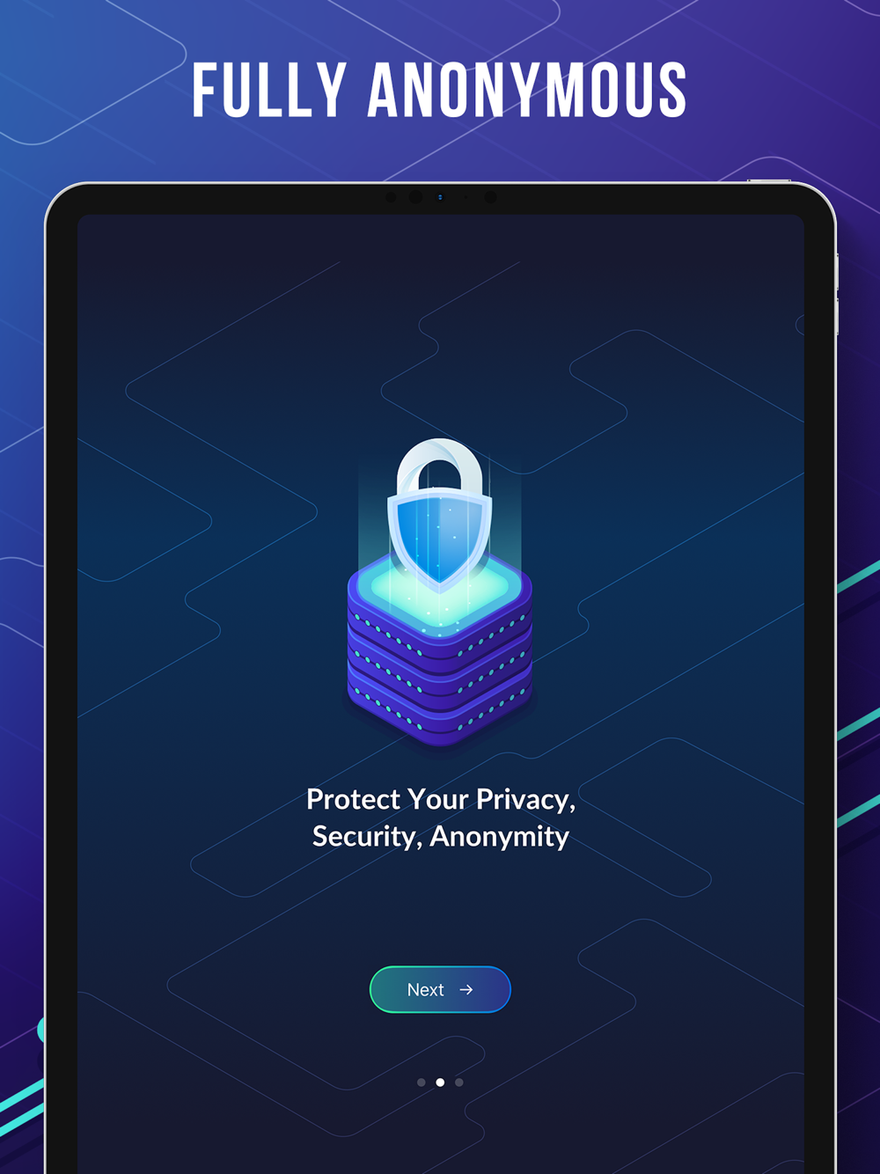The height and width of the screenshot is (1174, 880).
Task: Select the highlighted middle page dot
Action: 440,1082
